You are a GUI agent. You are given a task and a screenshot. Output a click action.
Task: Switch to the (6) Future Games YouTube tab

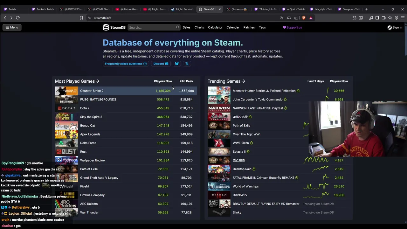coord(127,9)
